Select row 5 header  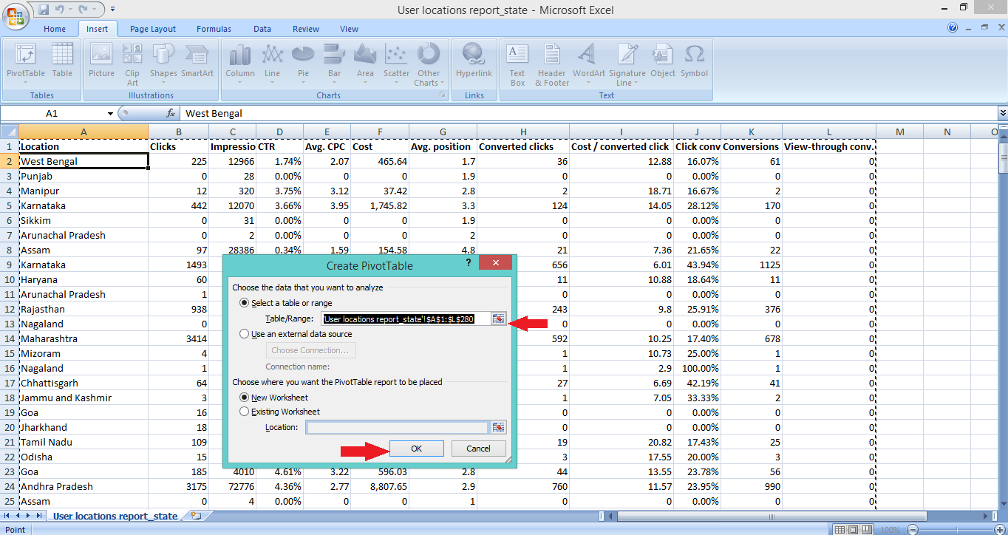pyautogui.click(x=10, y=205)
